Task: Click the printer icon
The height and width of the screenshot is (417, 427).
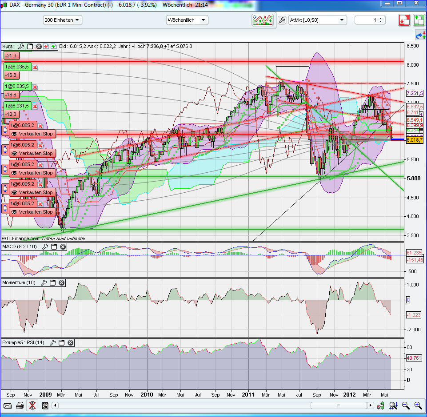Action: [20, 406]
